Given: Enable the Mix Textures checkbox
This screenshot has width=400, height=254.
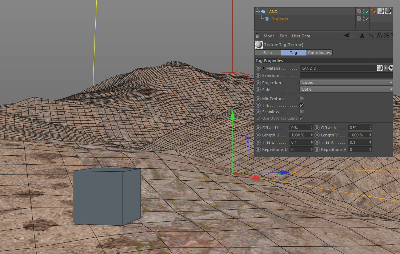Looking at the screenshot, I should coord(301,99).
